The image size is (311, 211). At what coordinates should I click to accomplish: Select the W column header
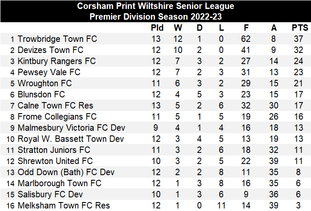(x=178, y=28)
